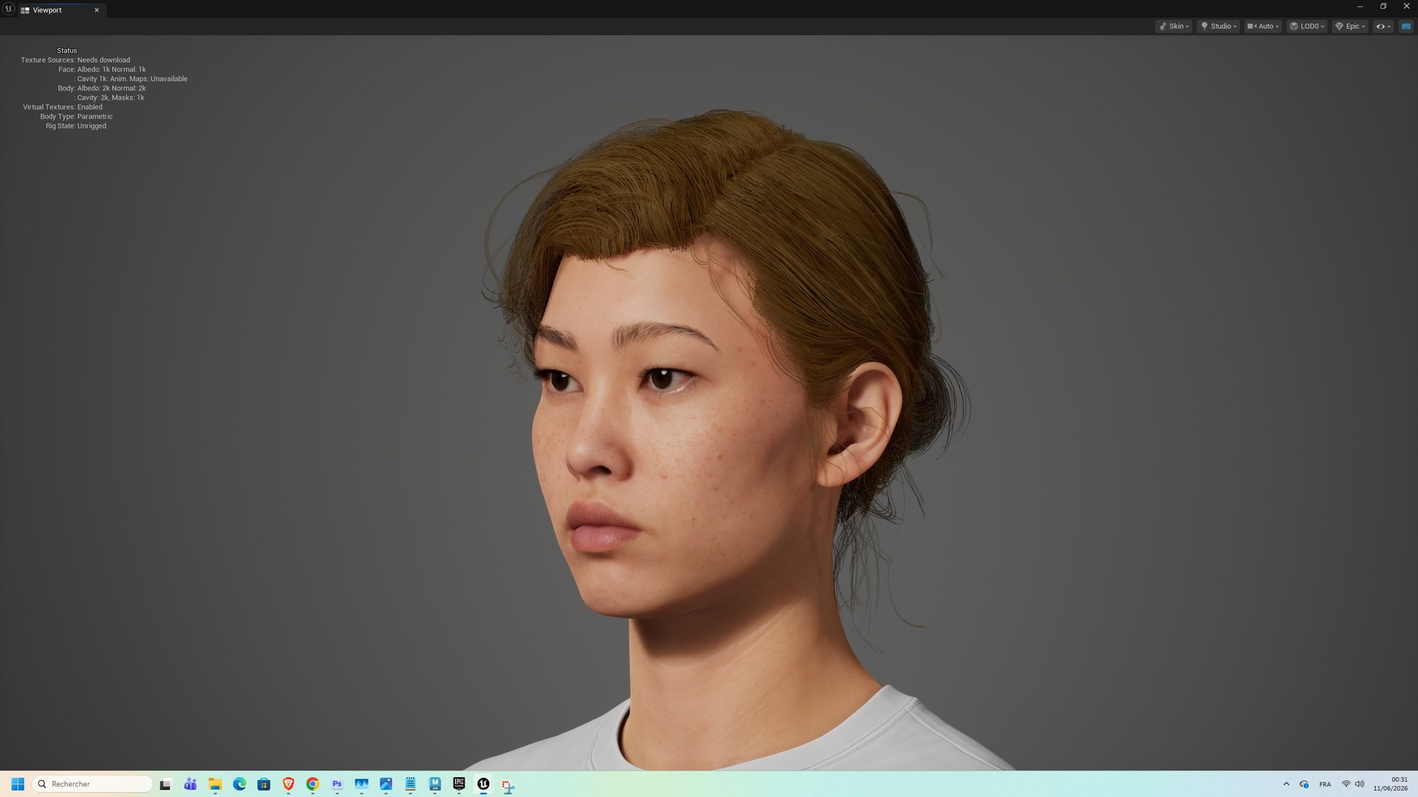
Task: Open the Snipping Tool from the taskbar
Action: click(x=507, y=785)
